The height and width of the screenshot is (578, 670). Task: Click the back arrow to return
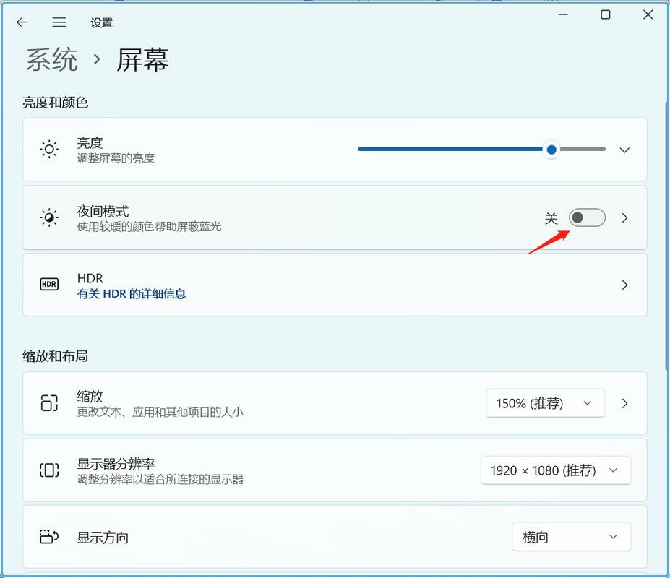[x=22, y=22]
